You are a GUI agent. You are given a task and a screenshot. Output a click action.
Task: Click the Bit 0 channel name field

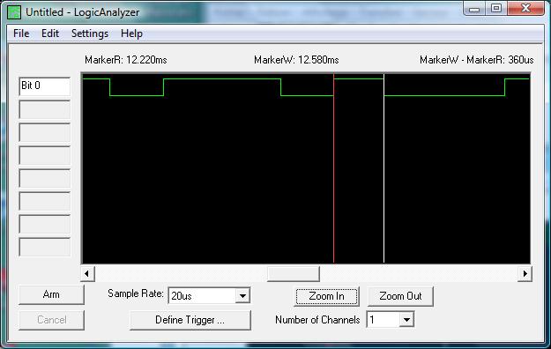45,86
